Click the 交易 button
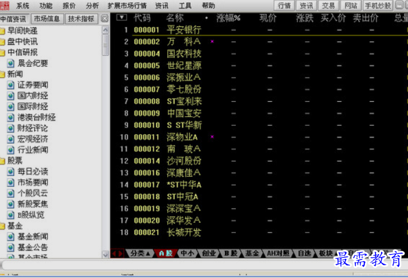This screenshot has width=408, height=278. point(328,5)
